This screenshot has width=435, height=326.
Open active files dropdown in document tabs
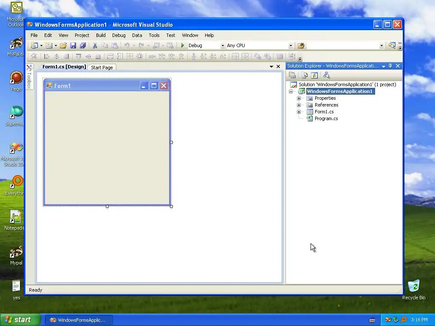tap(271, 67)
